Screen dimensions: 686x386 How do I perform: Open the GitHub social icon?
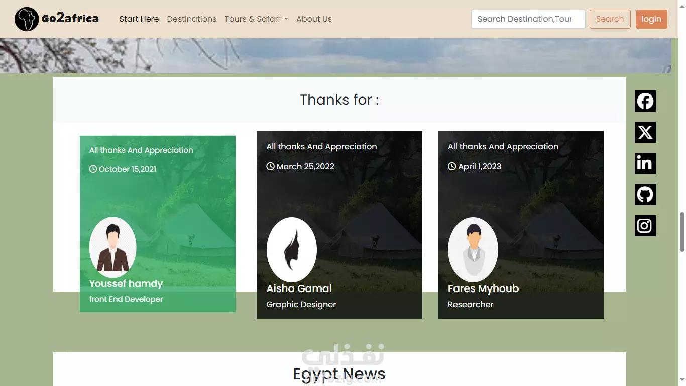645,195
